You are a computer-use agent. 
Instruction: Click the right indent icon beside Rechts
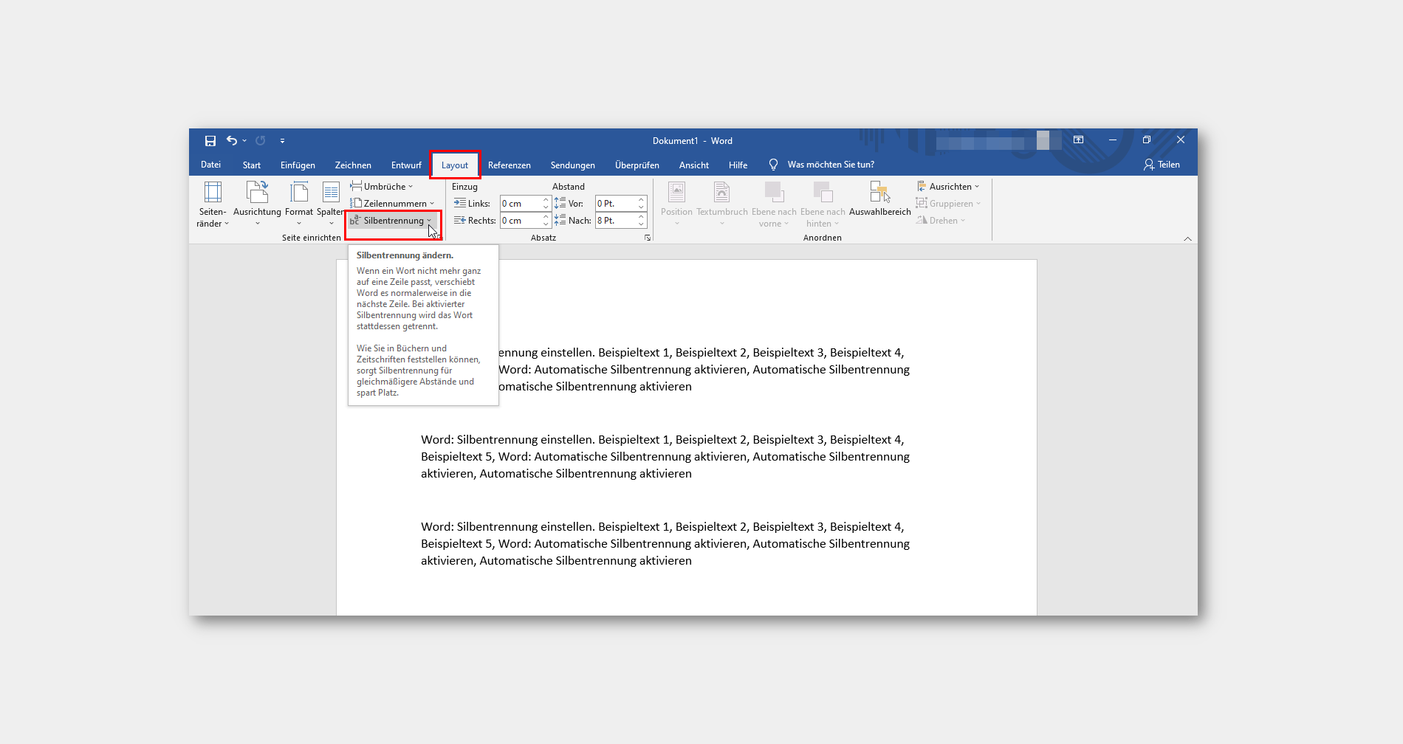(x=459, y=221)
